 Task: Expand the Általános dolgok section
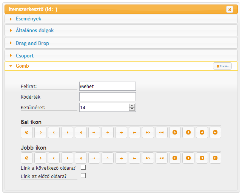click(x=121, y=30)
